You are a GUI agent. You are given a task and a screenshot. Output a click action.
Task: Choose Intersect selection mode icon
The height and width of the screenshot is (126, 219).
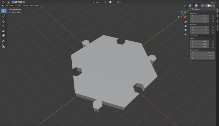click(24, 2)
